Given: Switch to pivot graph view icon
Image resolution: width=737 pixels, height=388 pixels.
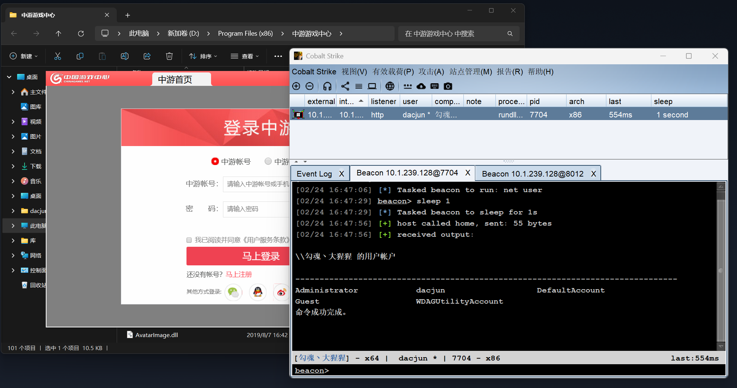Looking at the screenshot, I should [x=345, y=86].
